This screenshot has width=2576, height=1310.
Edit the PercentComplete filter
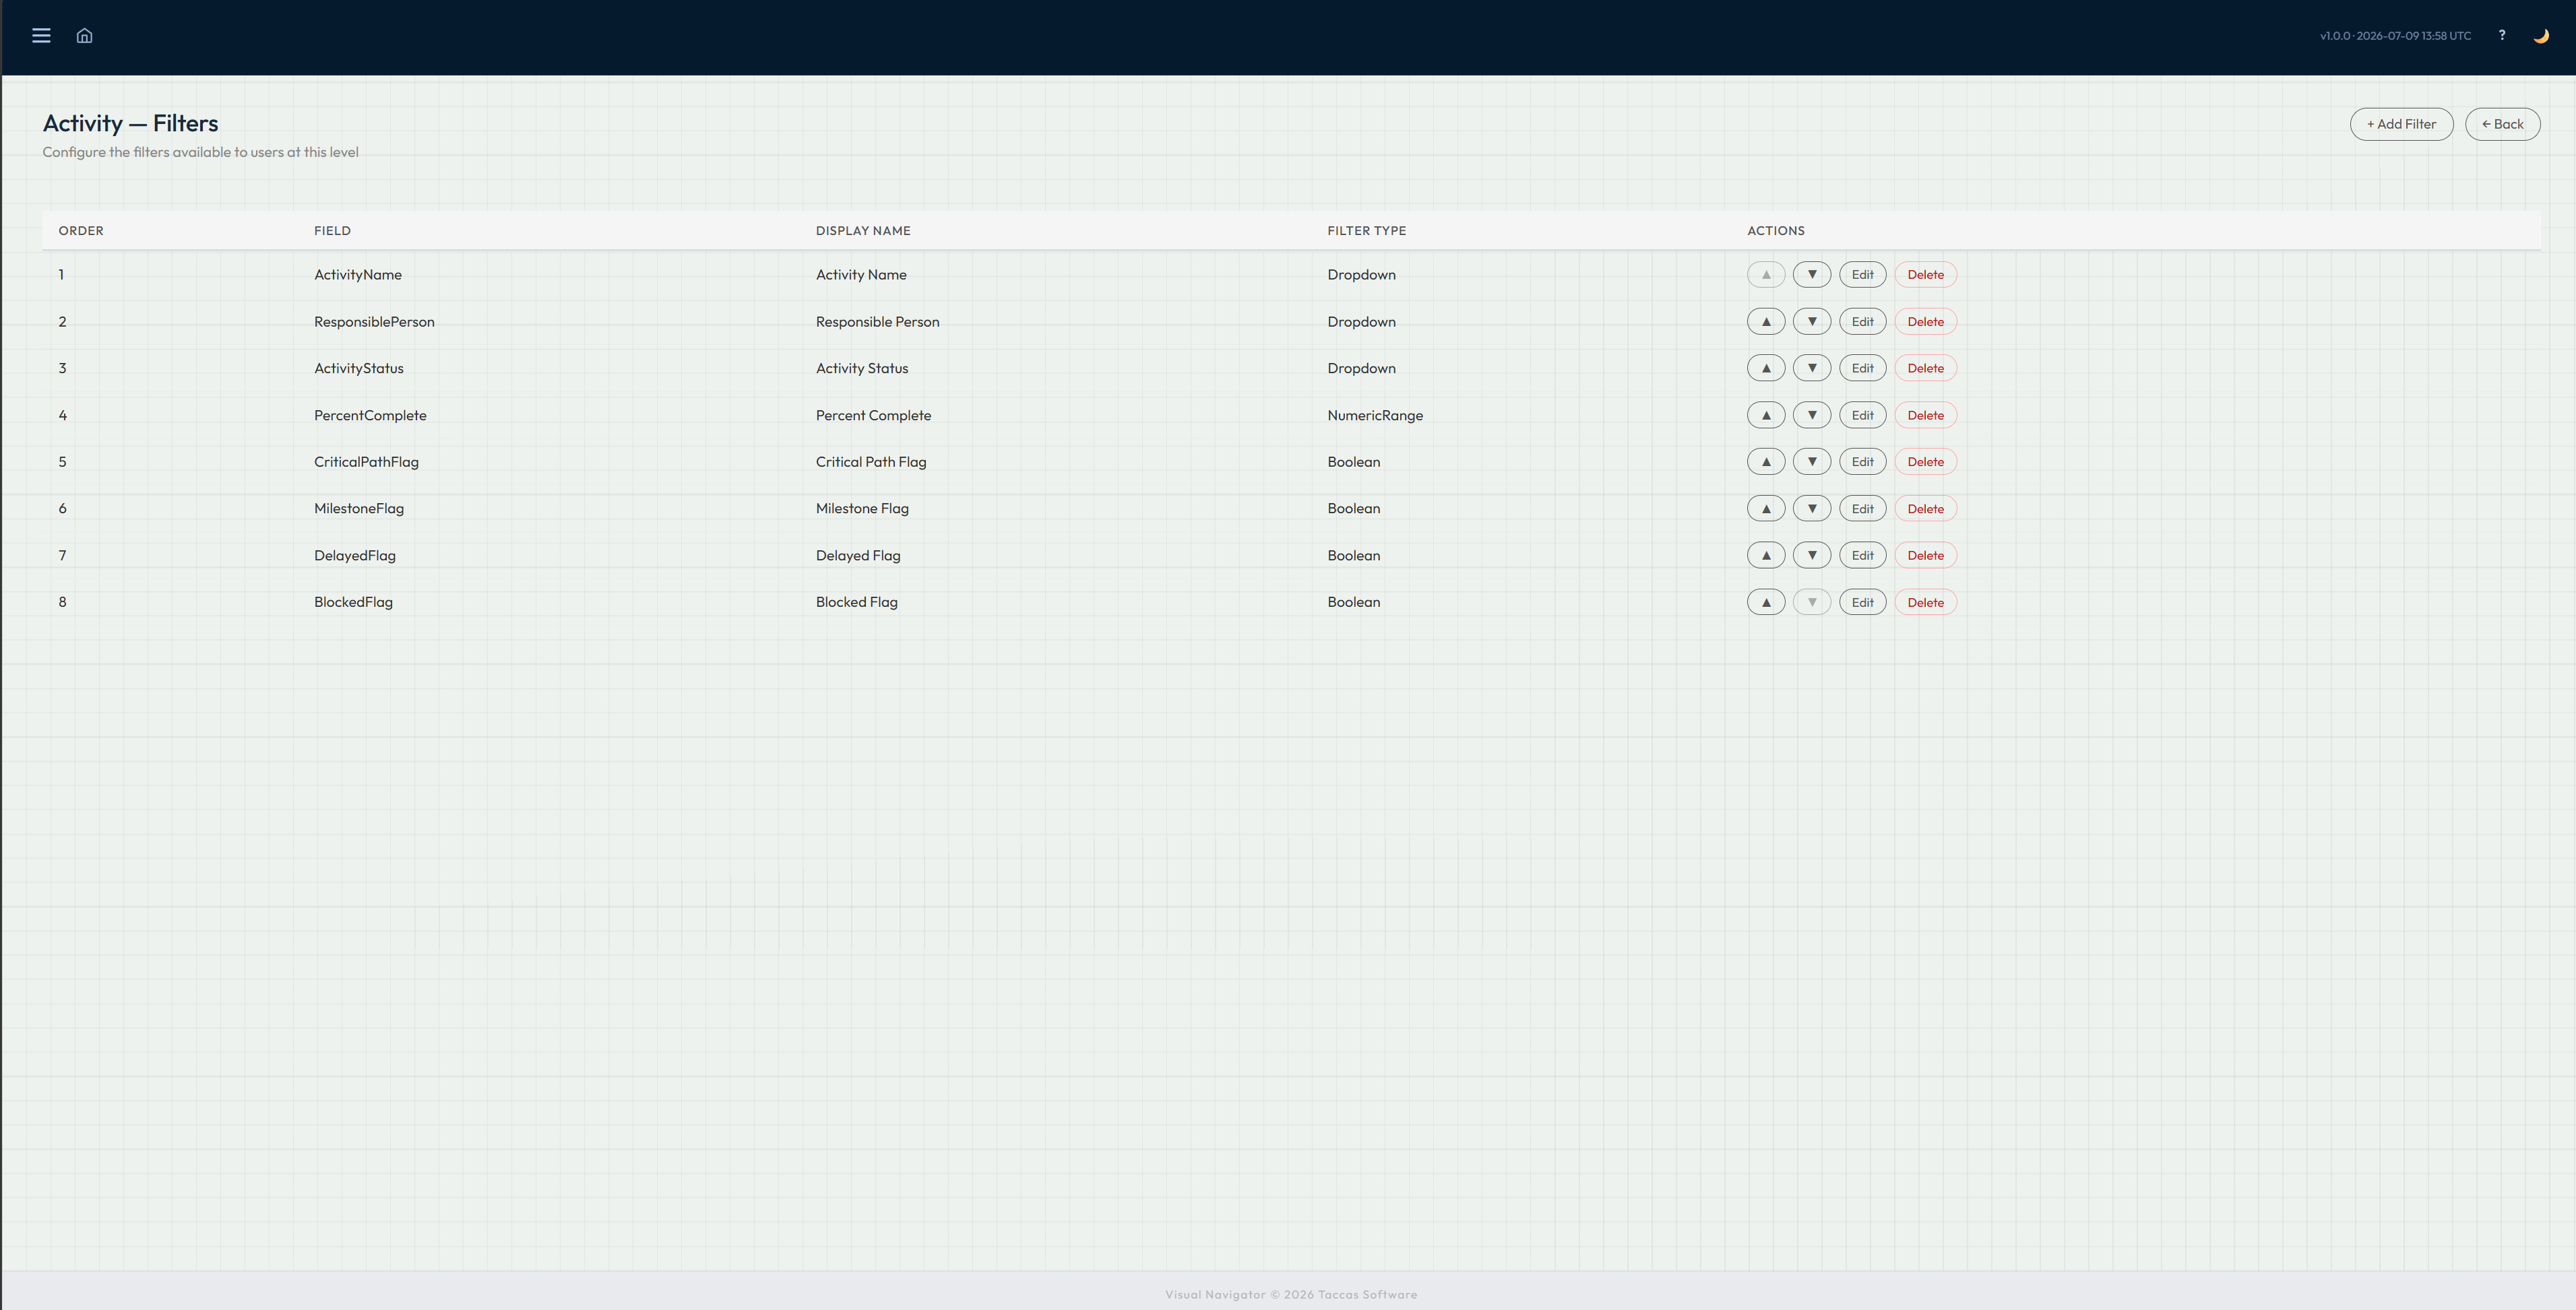pos(1862,415)
